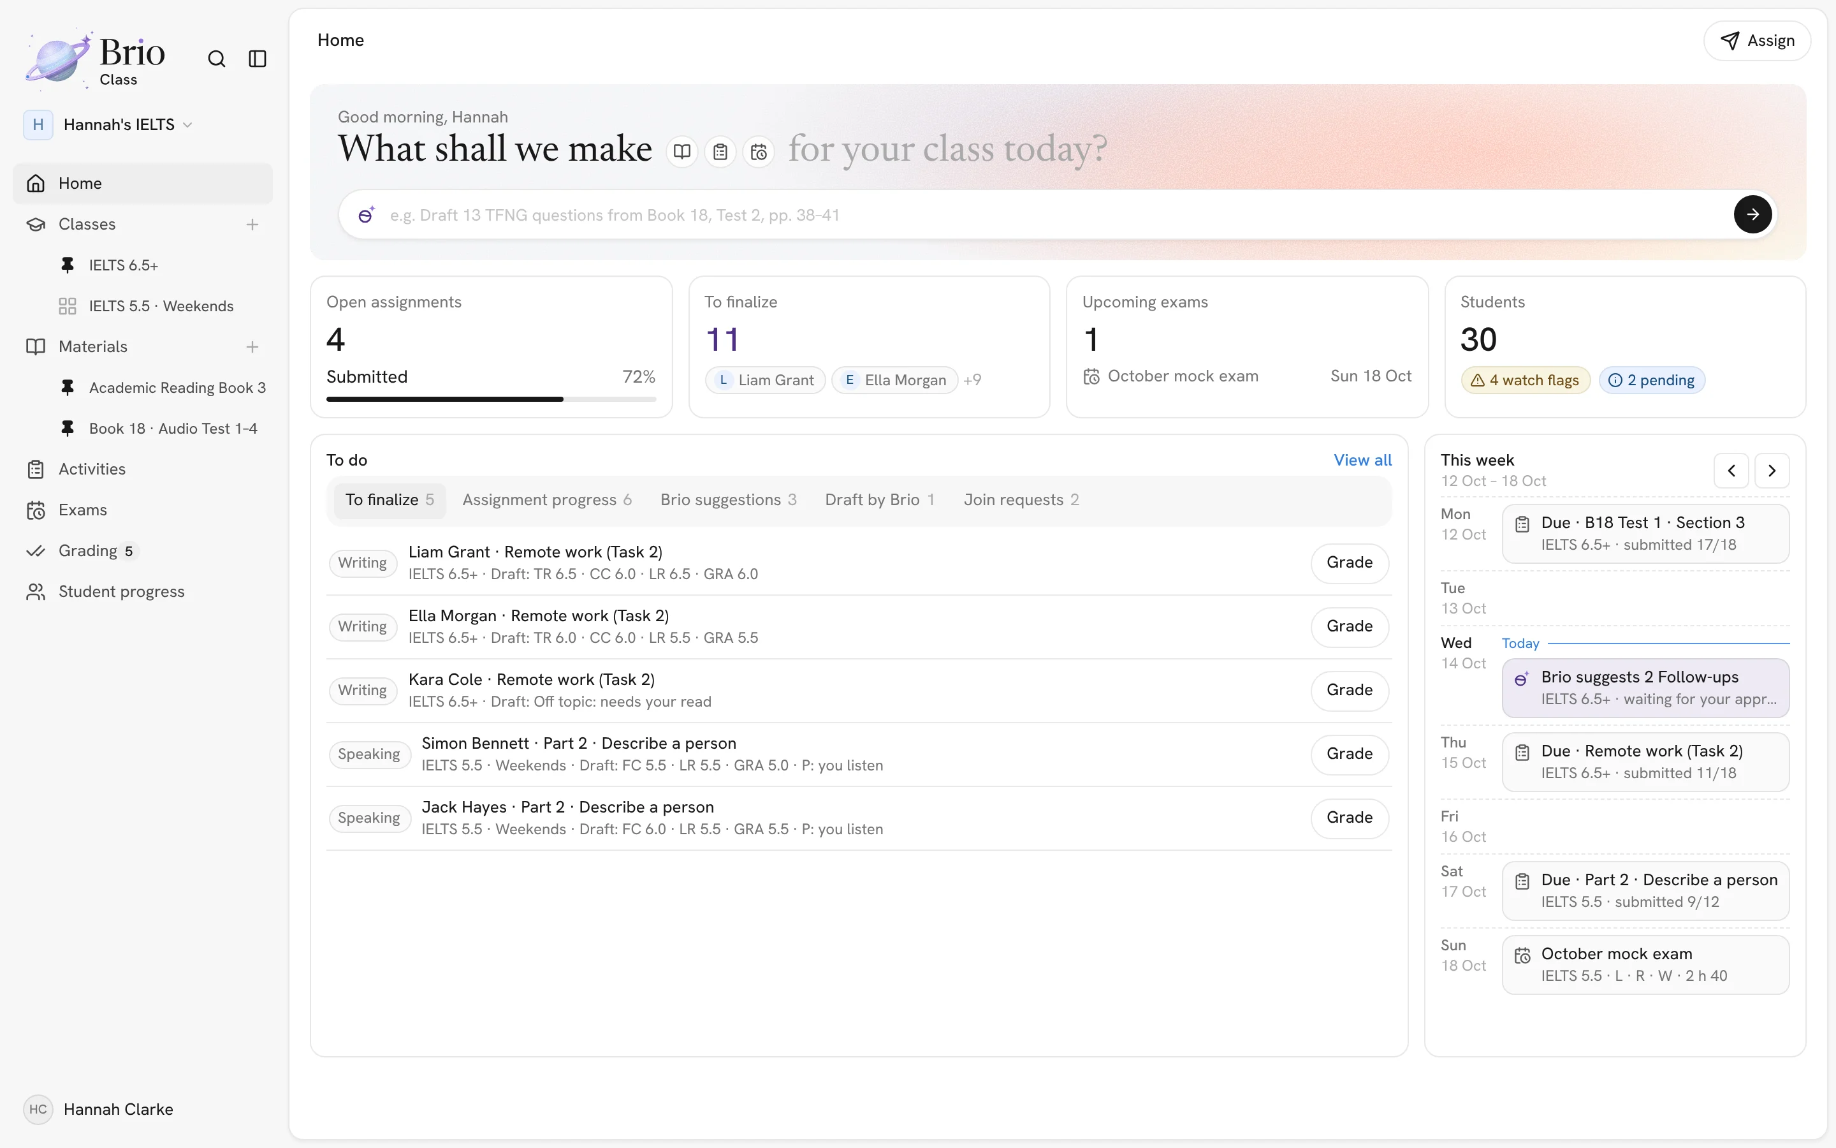Go to the next week
The width and height of the screenshot is (1836, 1148).
pos(1772,471)
